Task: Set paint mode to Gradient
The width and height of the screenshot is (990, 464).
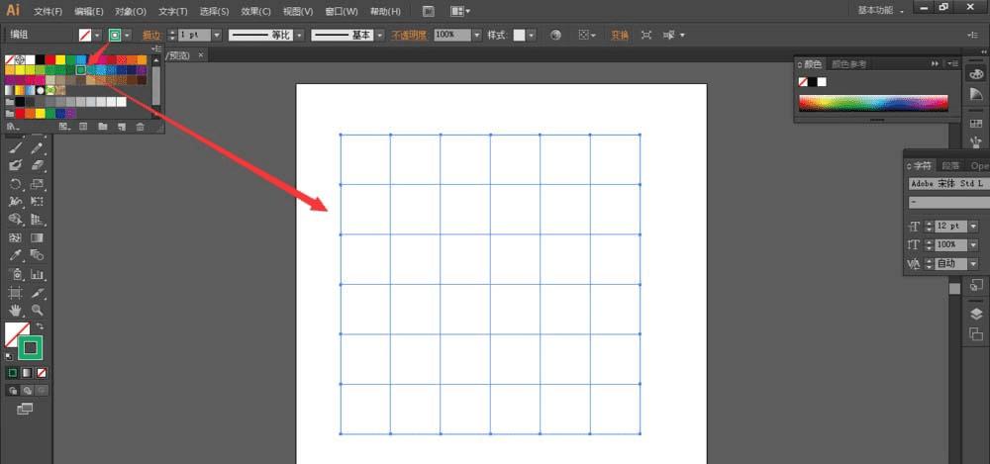Action: pyautogui.click(x=27, y=373)
